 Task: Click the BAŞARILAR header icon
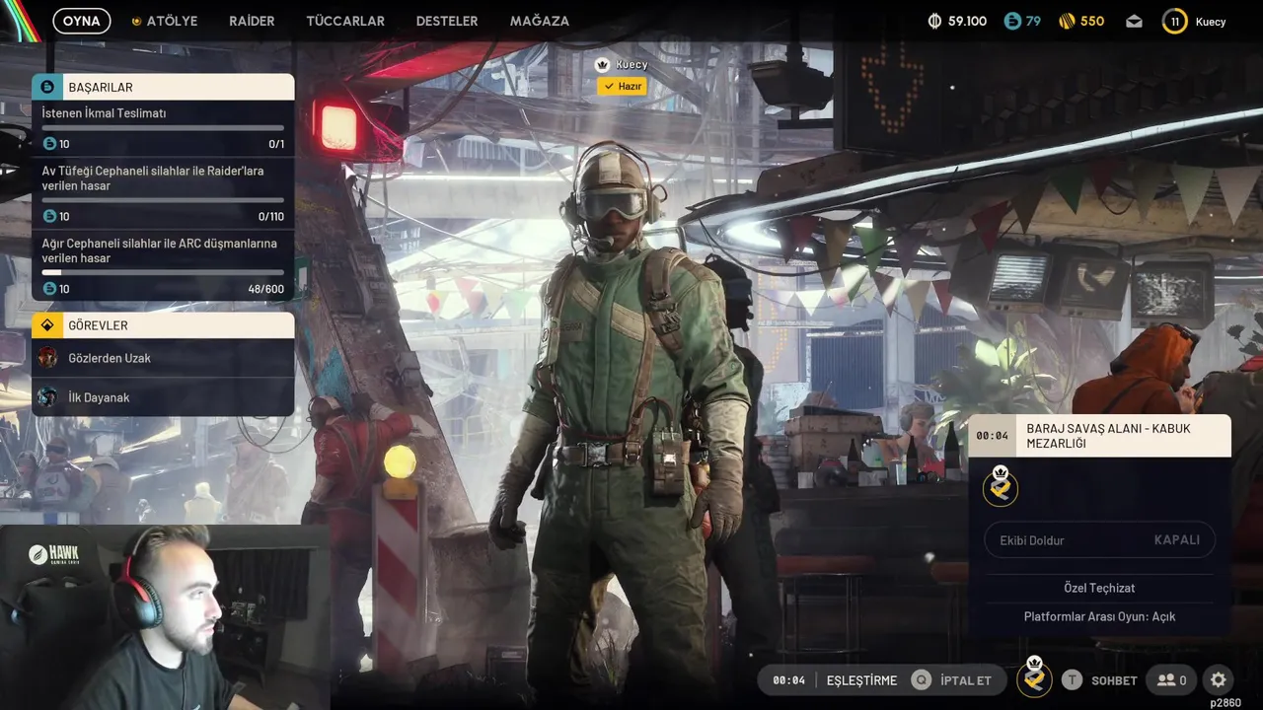(x=47, y=87)
